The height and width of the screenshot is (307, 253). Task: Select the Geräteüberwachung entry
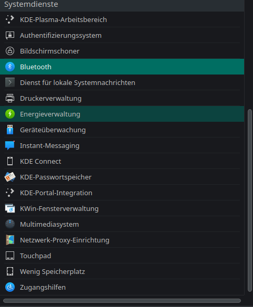point(122,130)
